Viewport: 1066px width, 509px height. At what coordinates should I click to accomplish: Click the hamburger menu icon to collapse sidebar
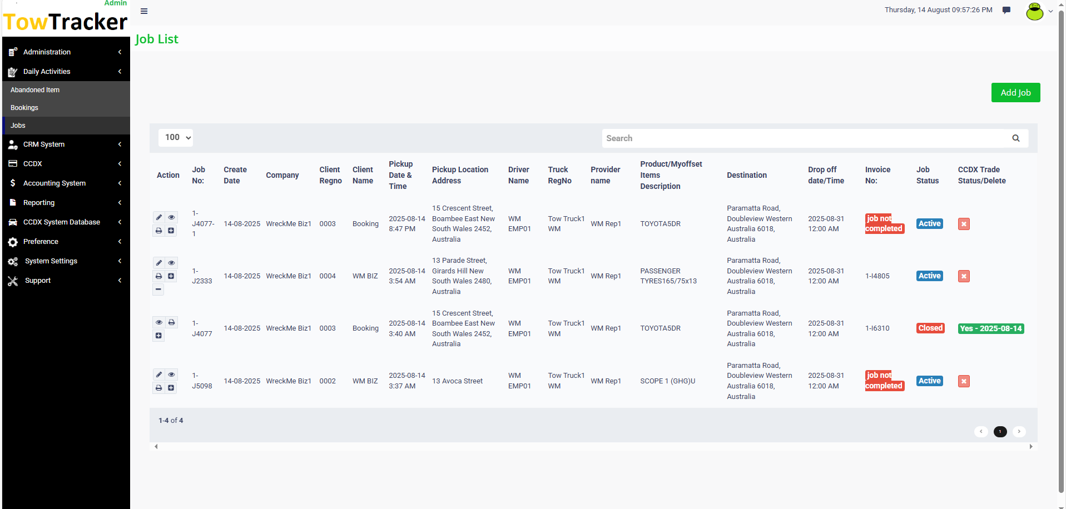click(x=144, y=11)
